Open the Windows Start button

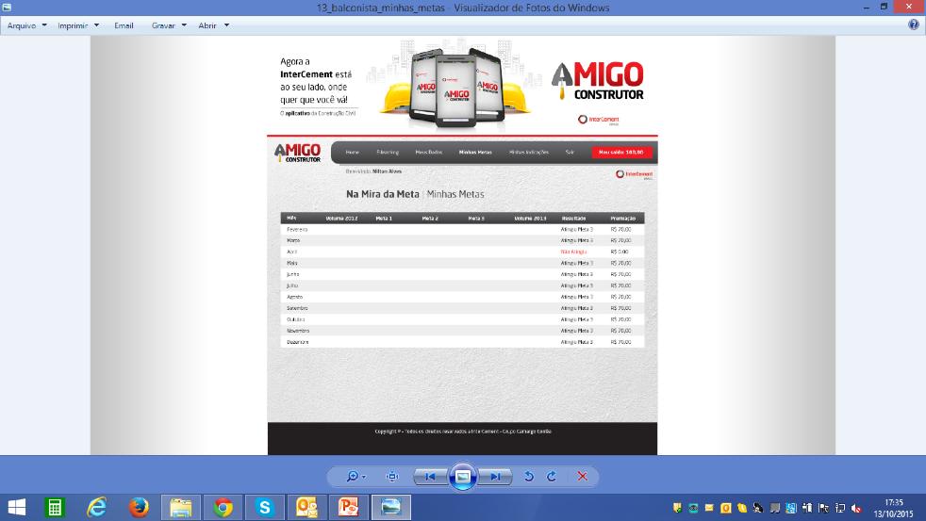[17, 508]
